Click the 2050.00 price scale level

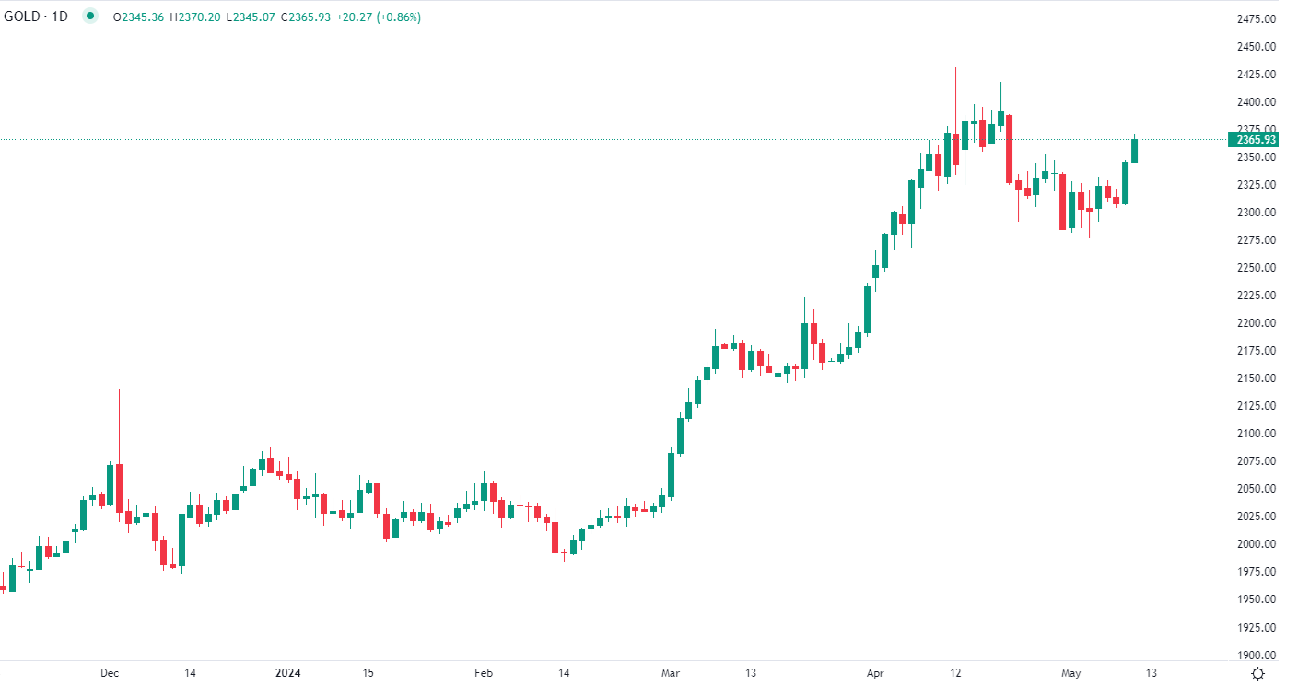tap(1257, 489)
